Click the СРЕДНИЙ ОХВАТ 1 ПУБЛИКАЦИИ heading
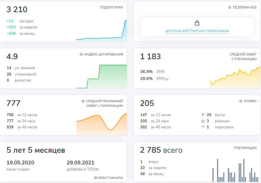 coord(243,57)
